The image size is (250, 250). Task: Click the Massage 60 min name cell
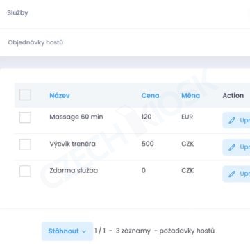point(76,117)
